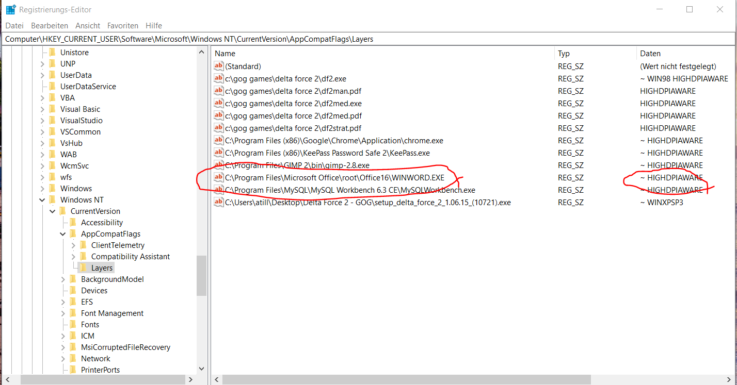Select the df2med.exe value icon
Viewport: 737px width, 385px height.
click(x=219, y=104)
